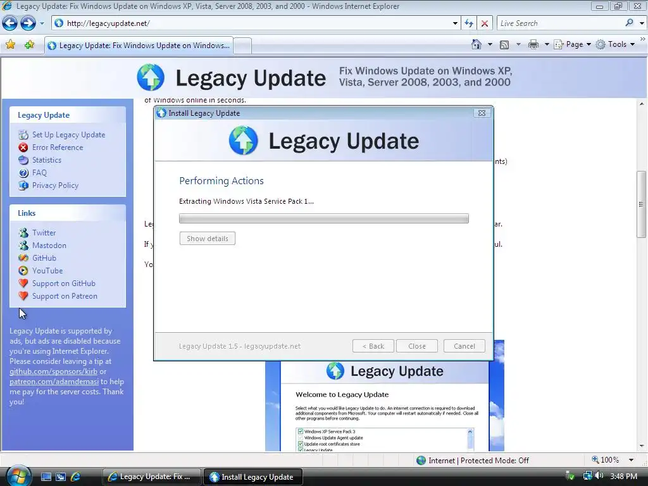Click the YouTube media icon
The width and height of the screenshot is (648, 486).
click(x=23, y=271)
